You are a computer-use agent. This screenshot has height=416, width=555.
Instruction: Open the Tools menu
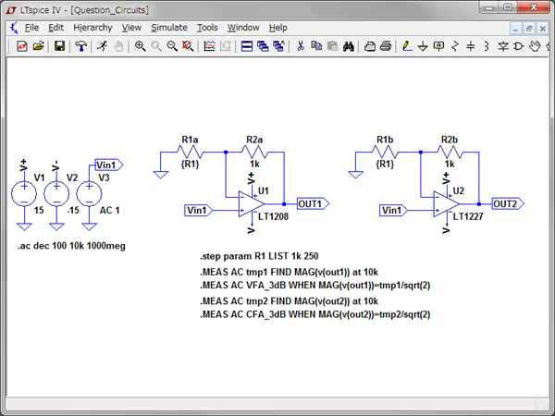point(207,28)
